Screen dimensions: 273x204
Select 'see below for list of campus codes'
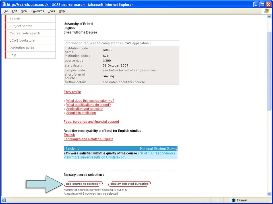point(129,70)
